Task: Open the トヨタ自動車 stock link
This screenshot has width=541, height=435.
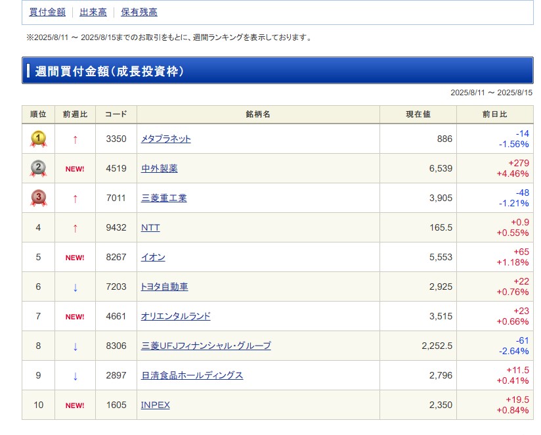Action: [165, 287]
